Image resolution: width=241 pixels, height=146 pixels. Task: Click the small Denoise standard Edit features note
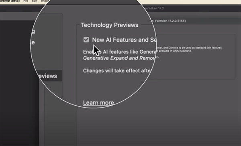[x=189, y=48]
